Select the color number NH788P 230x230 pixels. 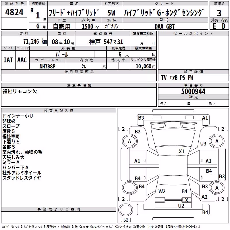click(x=47, y=66)
